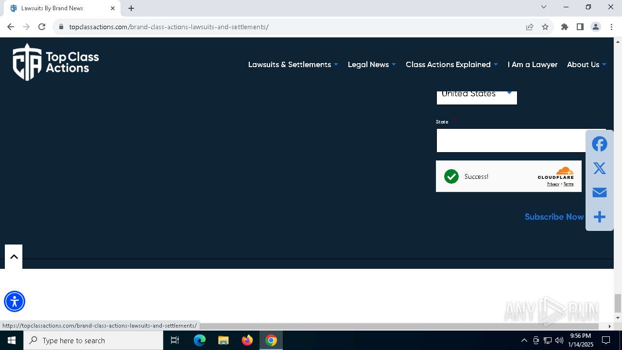Select the Lawsuits By Brand News tab

tap(63, 8)
